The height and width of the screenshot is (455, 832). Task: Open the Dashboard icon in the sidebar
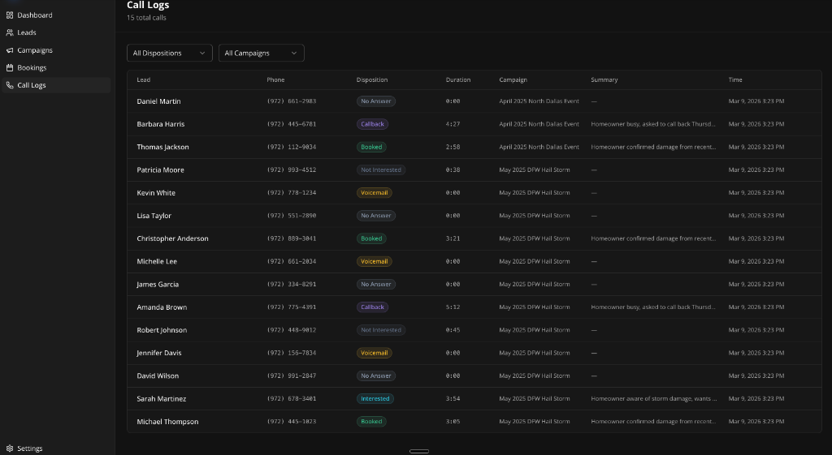(10, 15)
